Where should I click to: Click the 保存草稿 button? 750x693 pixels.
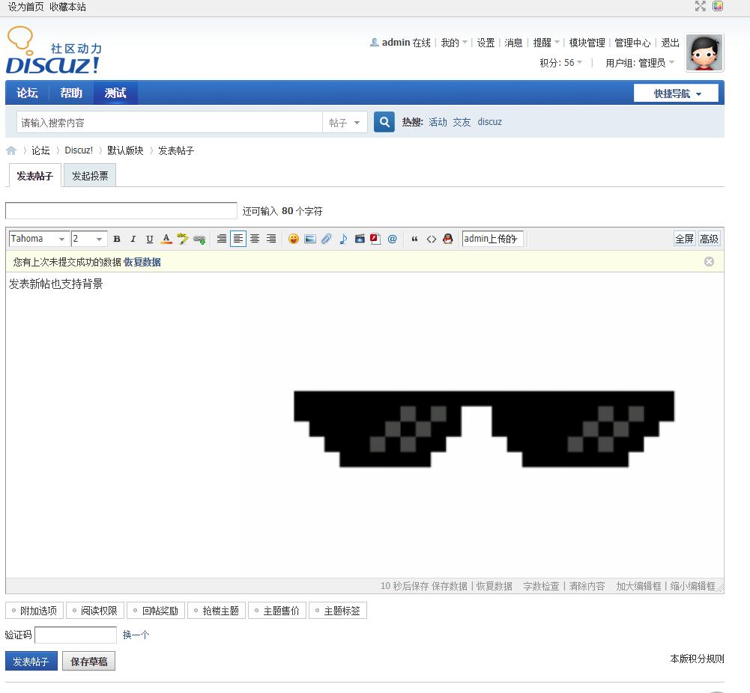89,661
